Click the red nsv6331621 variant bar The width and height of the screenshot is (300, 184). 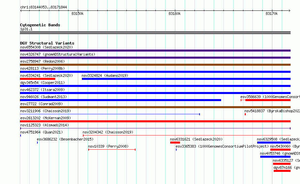175,143
